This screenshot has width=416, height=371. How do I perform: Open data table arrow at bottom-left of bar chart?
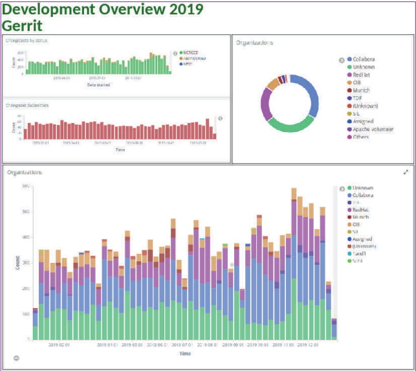pos(16,358)
